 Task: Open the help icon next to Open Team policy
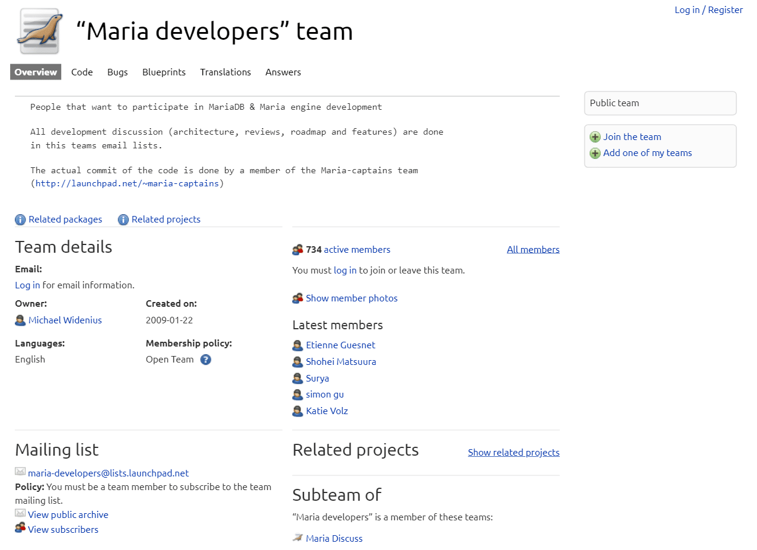point(205,359)
